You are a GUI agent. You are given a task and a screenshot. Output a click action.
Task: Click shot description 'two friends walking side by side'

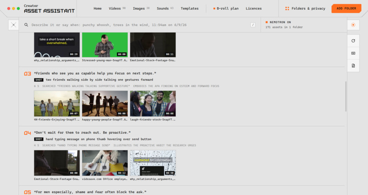click(99, 80)
